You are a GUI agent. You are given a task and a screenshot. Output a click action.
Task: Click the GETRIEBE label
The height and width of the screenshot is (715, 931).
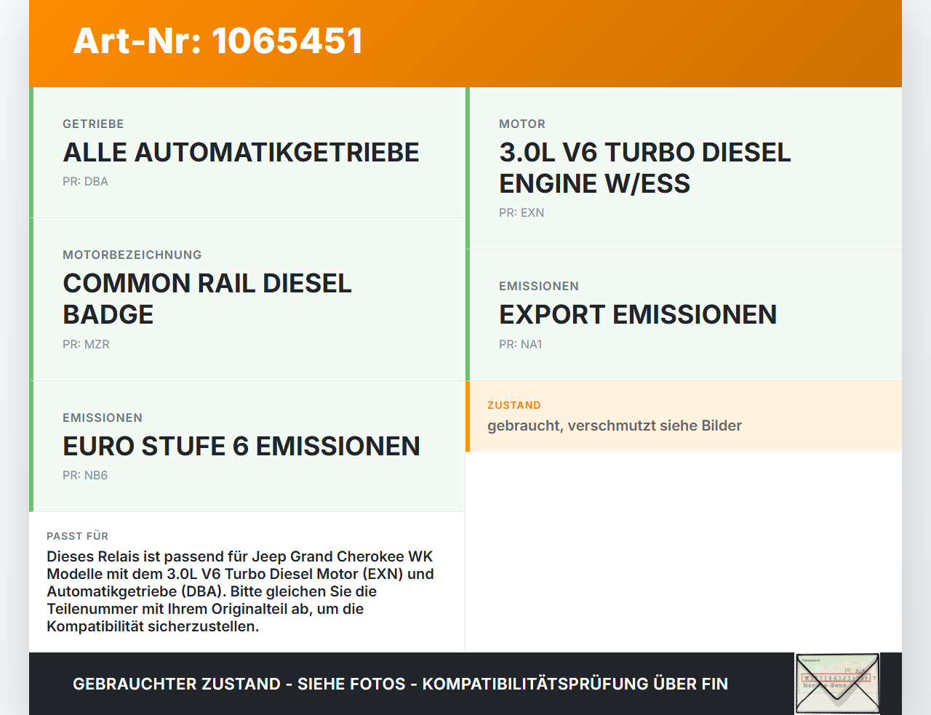coord(93,124)
